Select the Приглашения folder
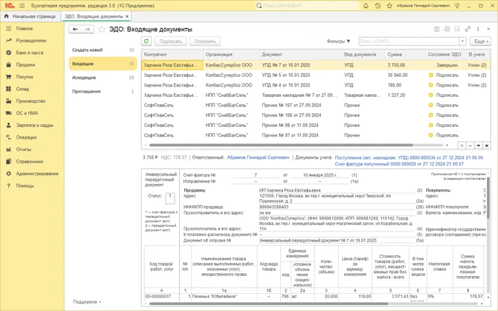498x311 pixels. (x=87, y=91)
